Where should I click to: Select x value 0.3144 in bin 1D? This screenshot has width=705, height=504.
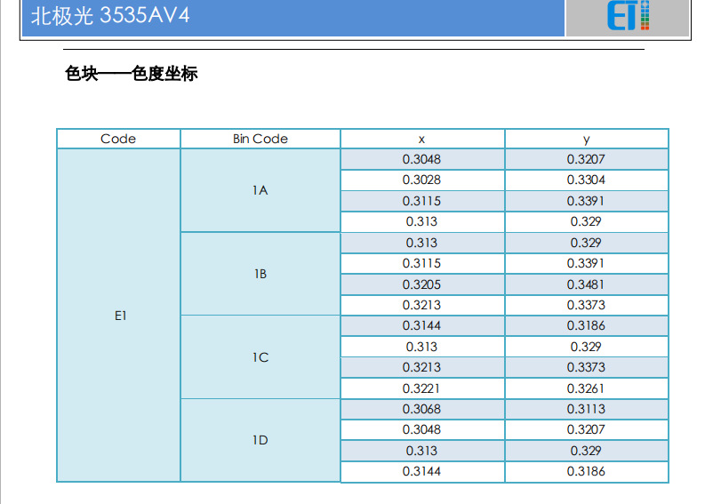421,472
